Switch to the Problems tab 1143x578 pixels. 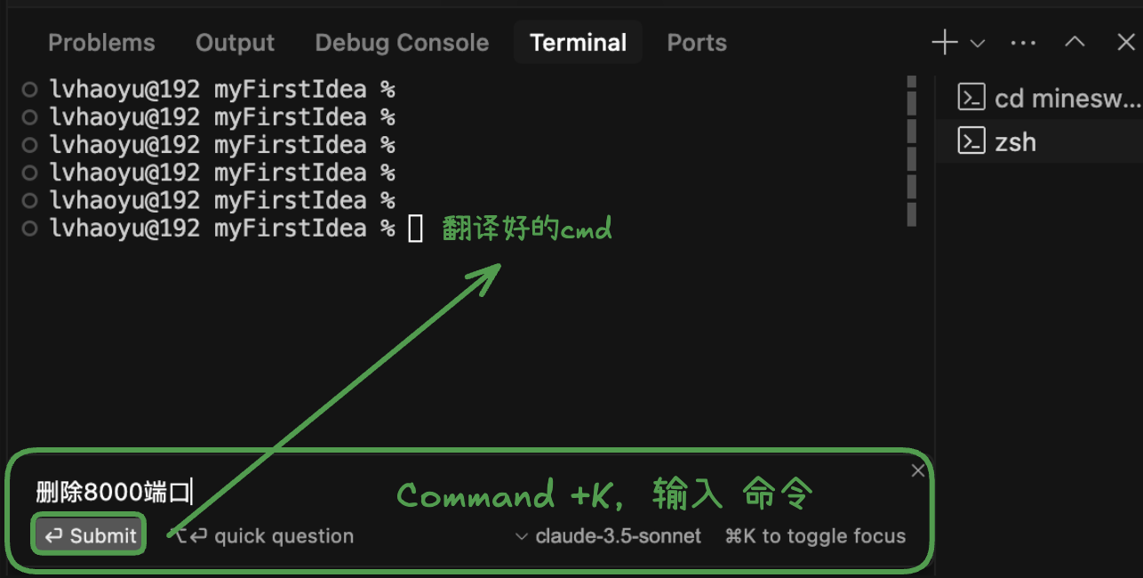[101, 43]
